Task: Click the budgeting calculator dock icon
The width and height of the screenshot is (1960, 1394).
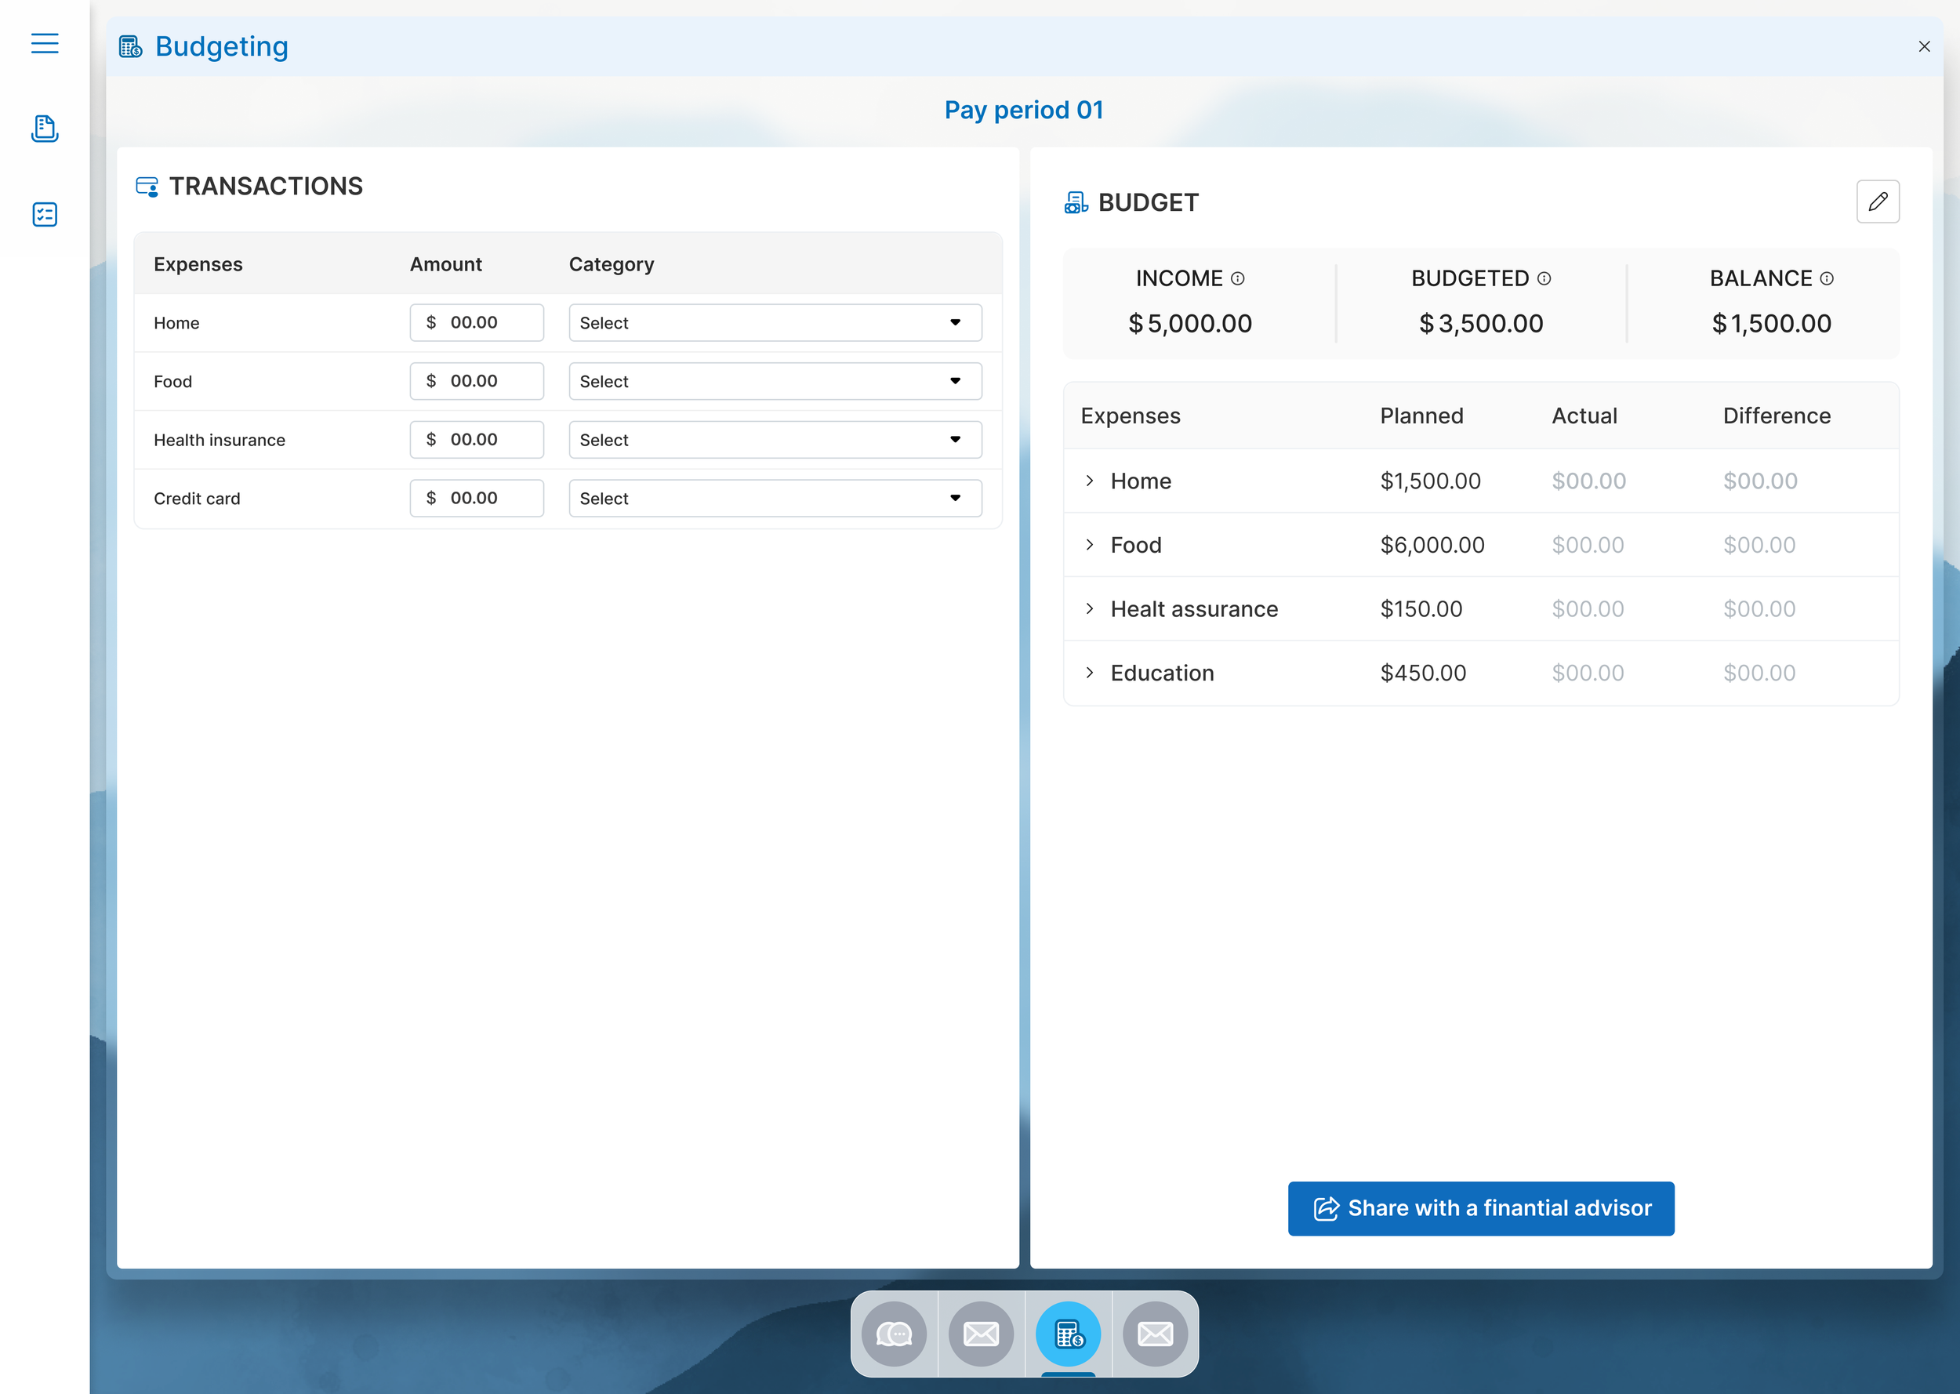Action: coord(1068,1333)
